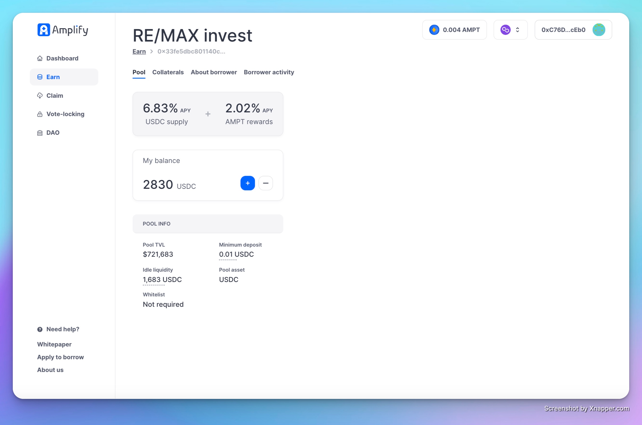Click the Not required whitelist value
Image resolution: width=642 pixels, height=425 pixels.
point(163,305)
